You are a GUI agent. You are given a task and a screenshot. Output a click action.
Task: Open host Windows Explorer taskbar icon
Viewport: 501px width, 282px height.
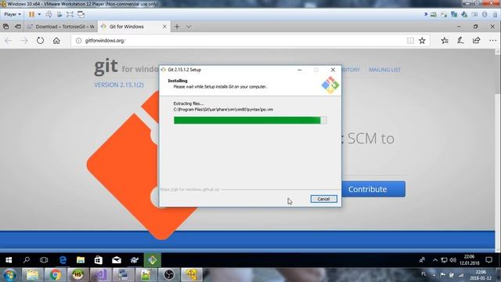point(32,275)
